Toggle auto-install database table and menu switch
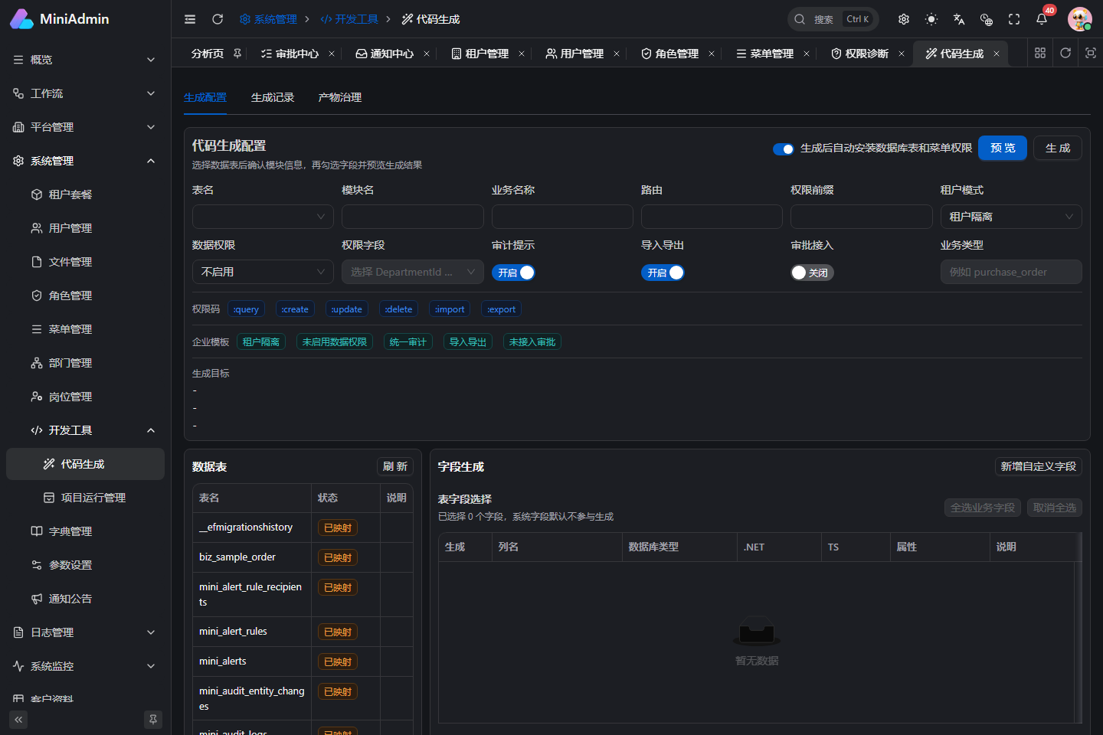Viewport: 1103px width, 735px height. click(x=783, y=149)
